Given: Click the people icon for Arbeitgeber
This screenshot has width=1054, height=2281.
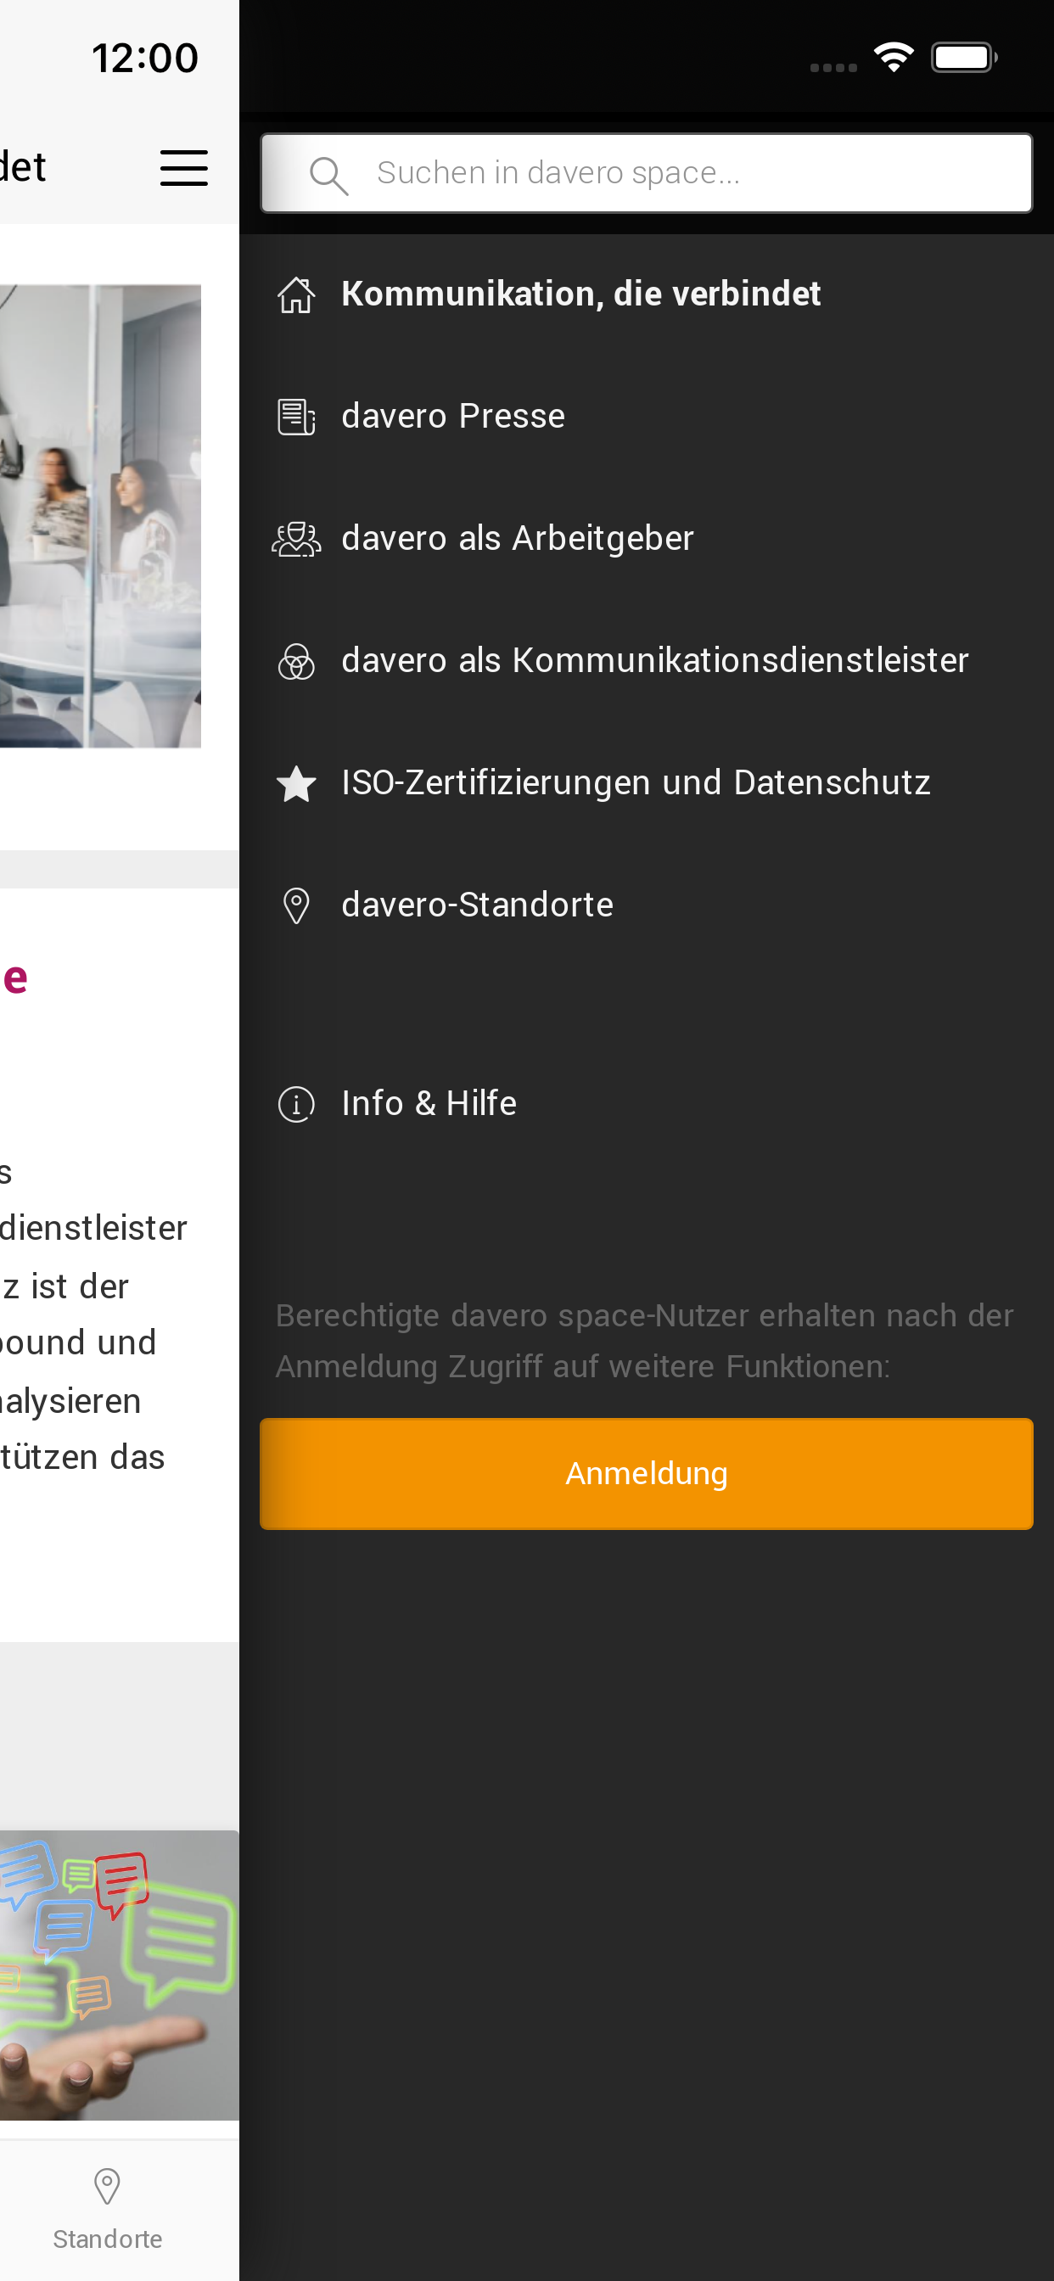Looking at the screenshot, I should point(296,538).
